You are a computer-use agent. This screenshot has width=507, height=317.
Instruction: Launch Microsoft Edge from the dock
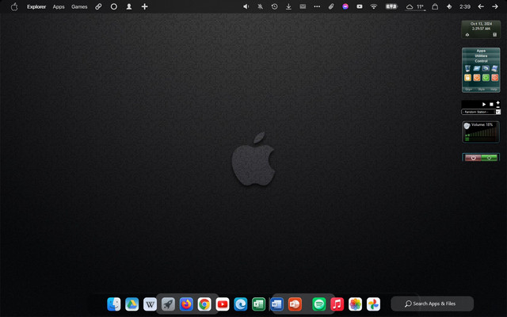point(241,304)
